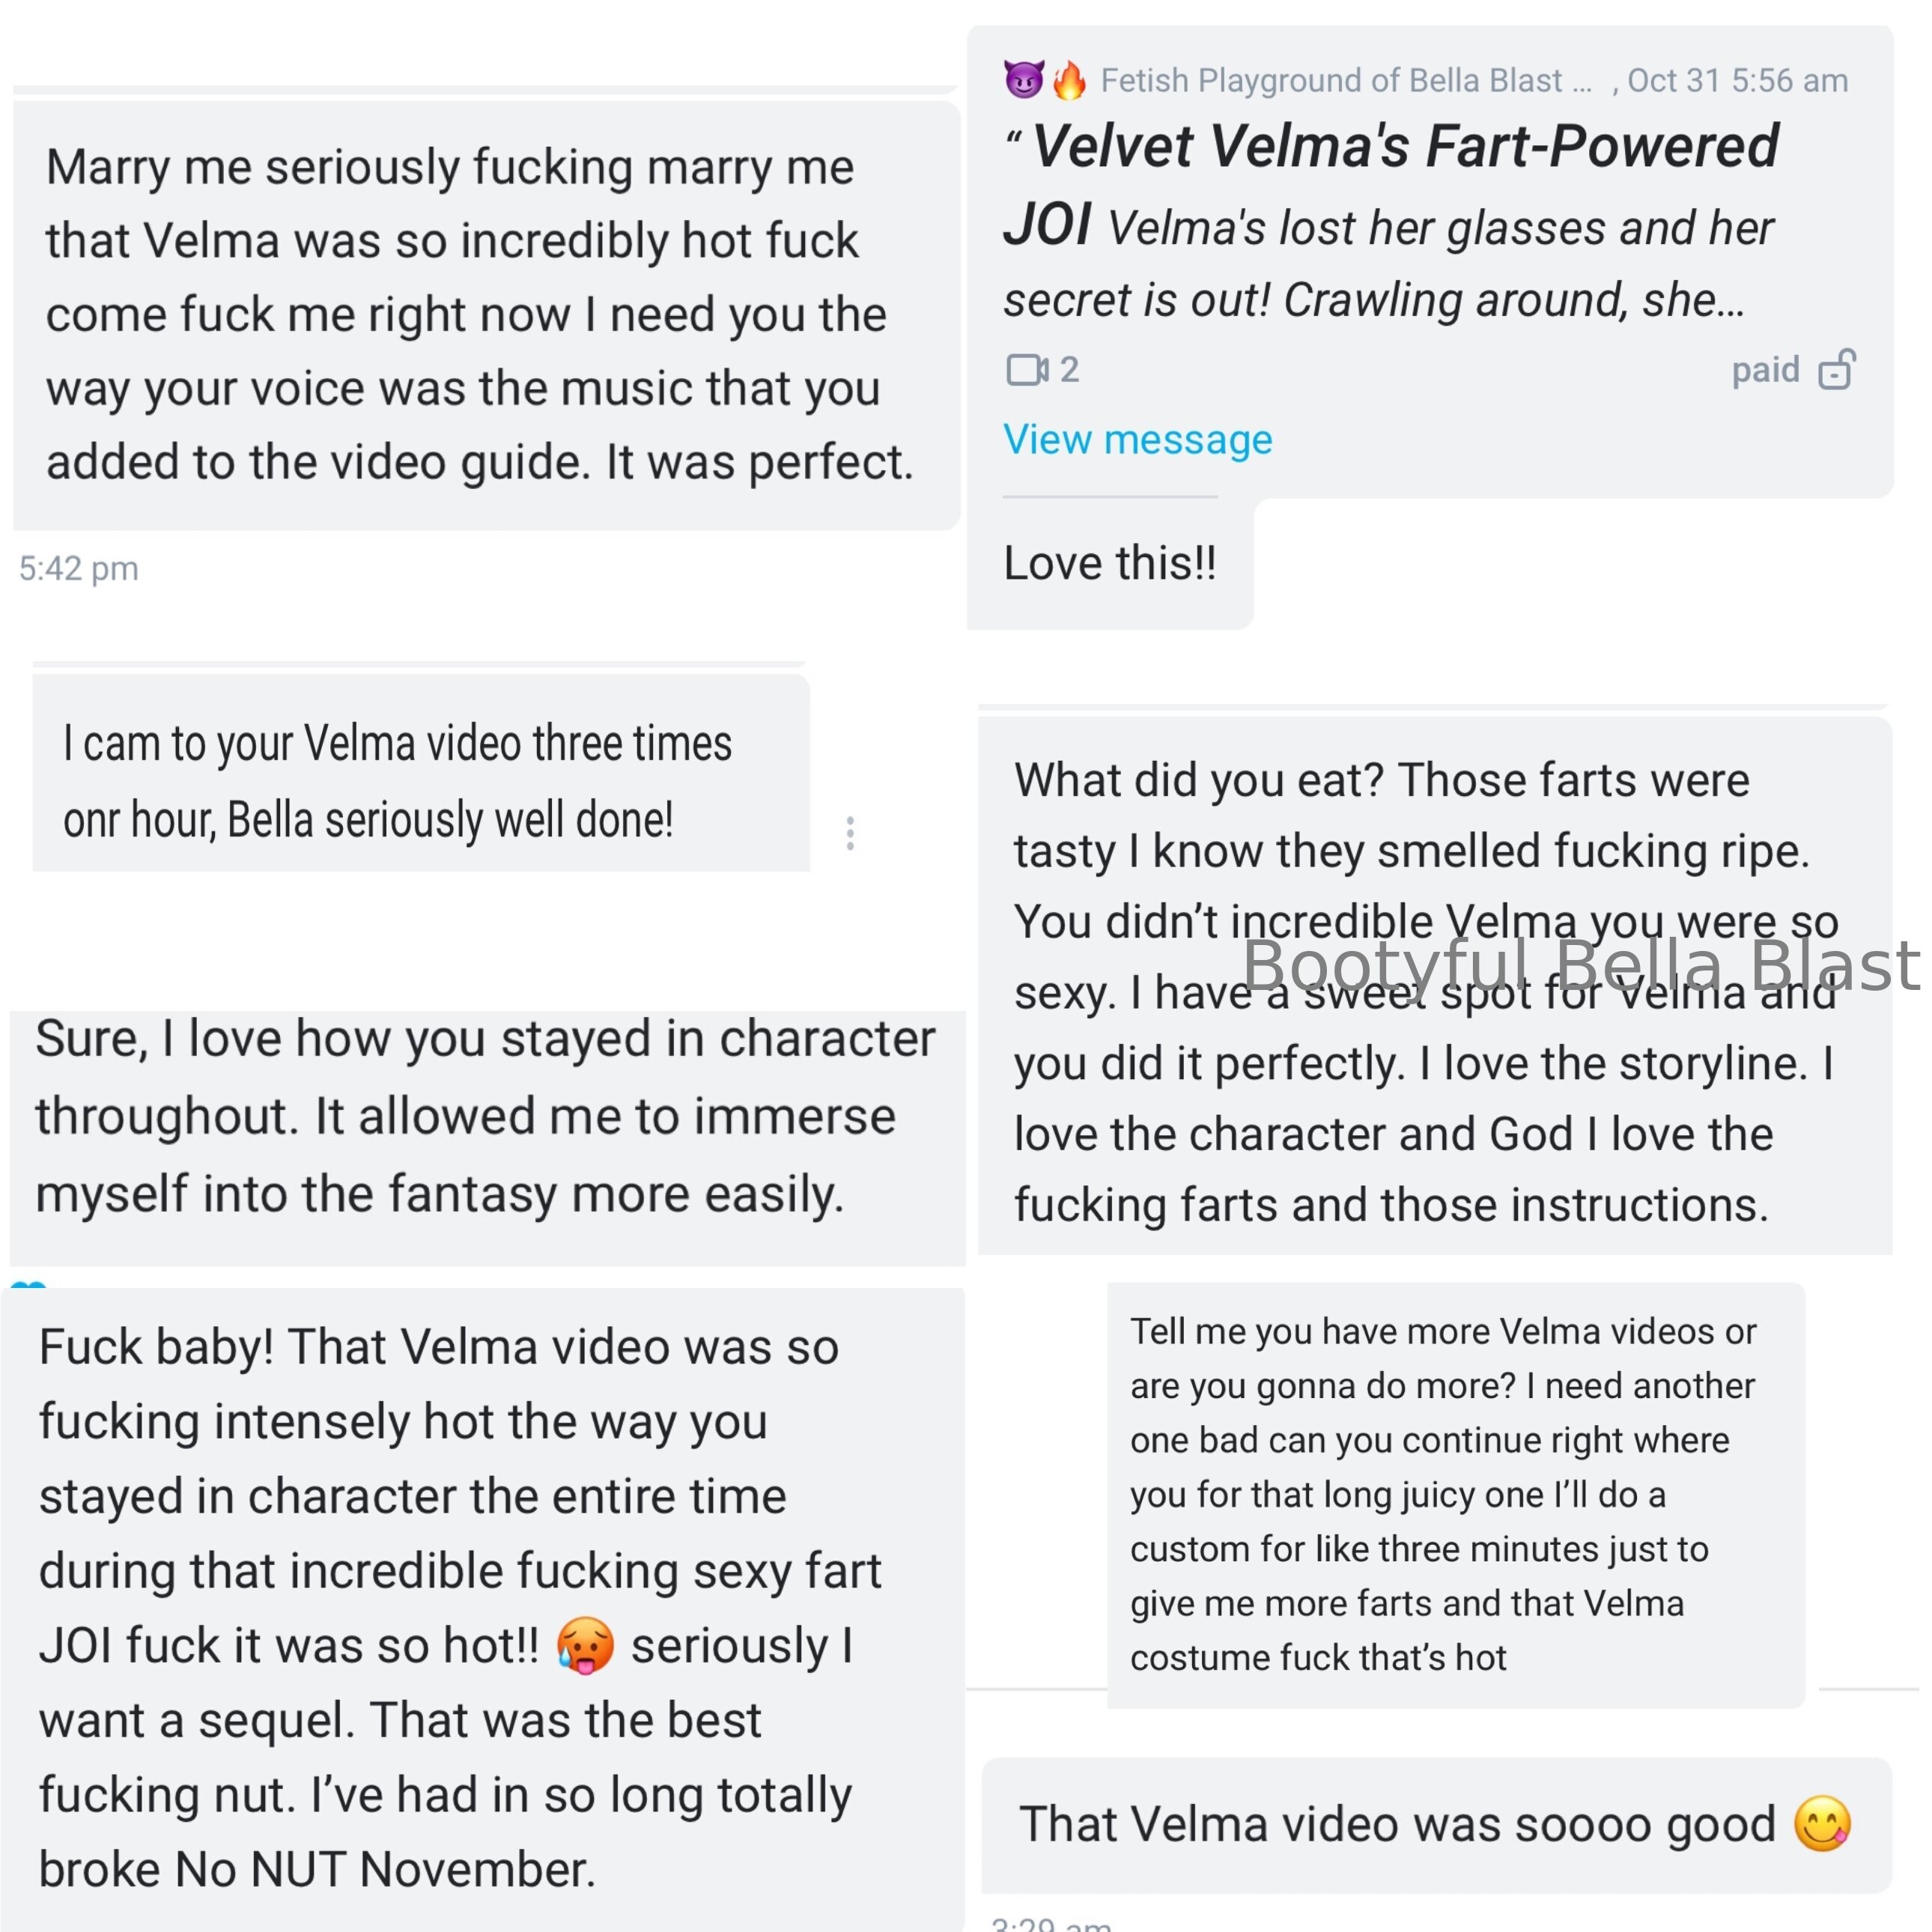Click the paid label

(x=1765, y=370)
